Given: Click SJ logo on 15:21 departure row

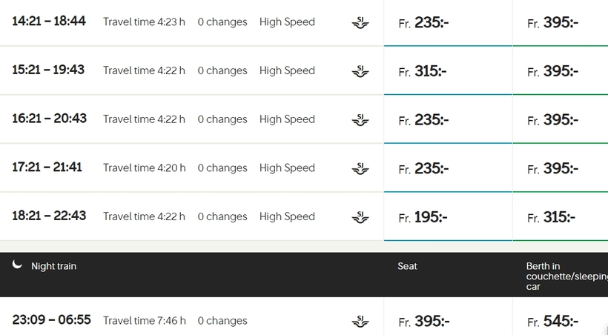Looking at the screenshot, I should (x=360, y=71).
